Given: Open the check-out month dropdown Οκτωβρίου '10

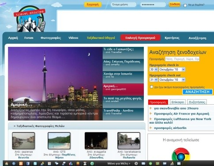Looking at the screenshot, I should coord(172,80).
